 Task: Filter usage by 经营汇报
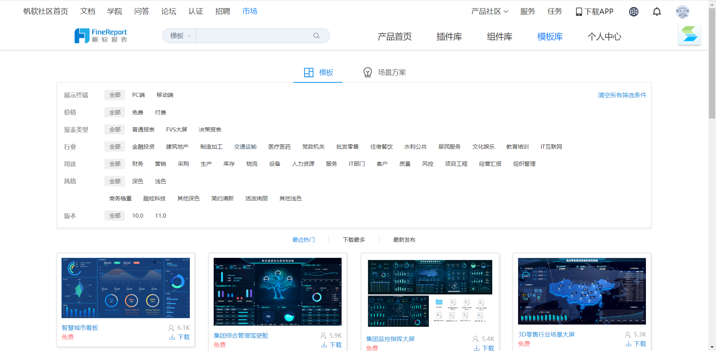tap(490, 164)
